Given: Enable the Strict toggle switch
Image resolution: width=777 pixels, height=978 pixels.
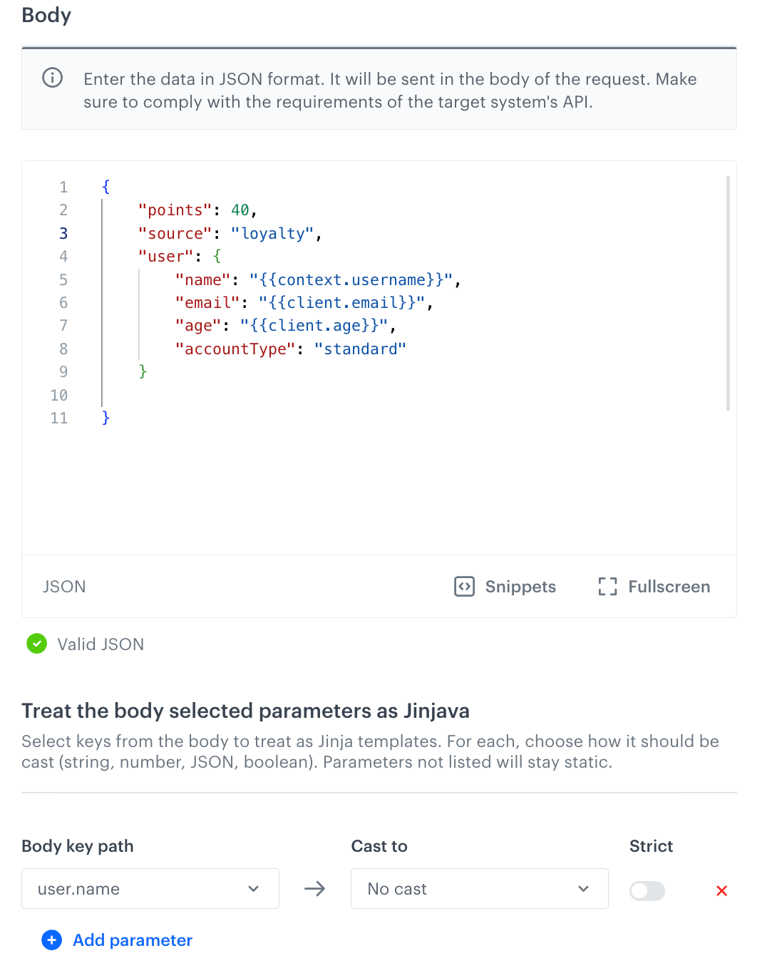Looking at the screenshot, I should click(x=647, y=890).
